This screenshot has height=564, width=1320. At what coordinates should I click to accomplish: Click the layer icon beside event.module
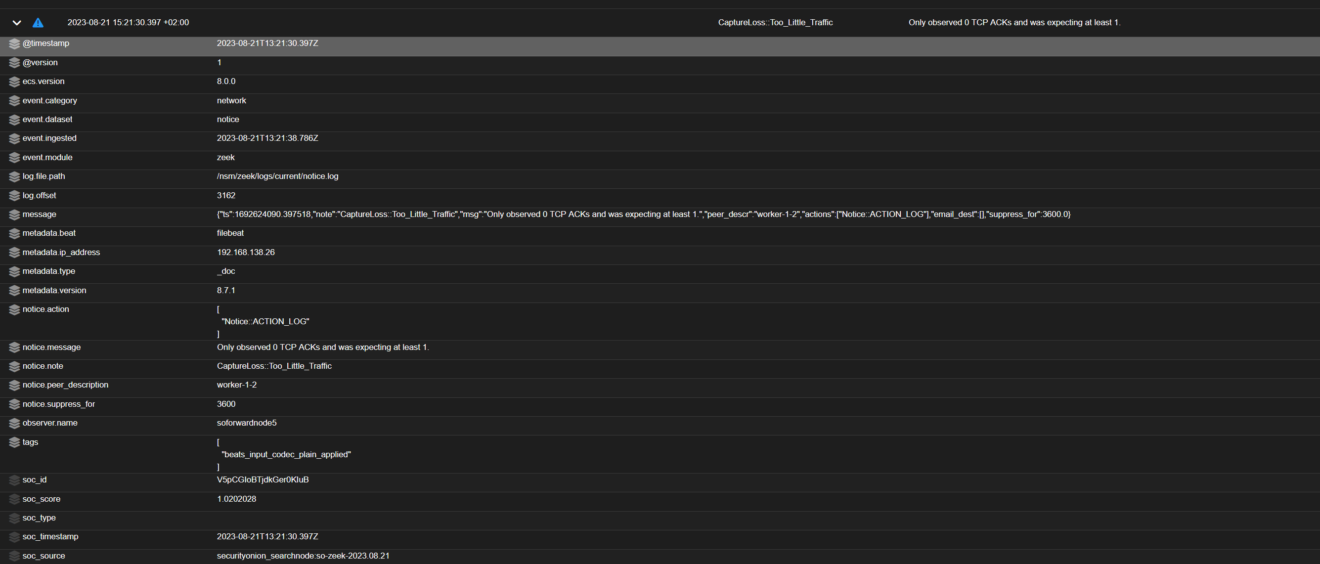[14, 157]
